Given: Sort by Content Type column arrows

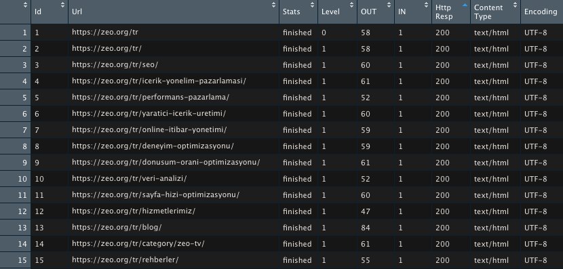Looking at the screenshot, I should click(x=516, y=5).
